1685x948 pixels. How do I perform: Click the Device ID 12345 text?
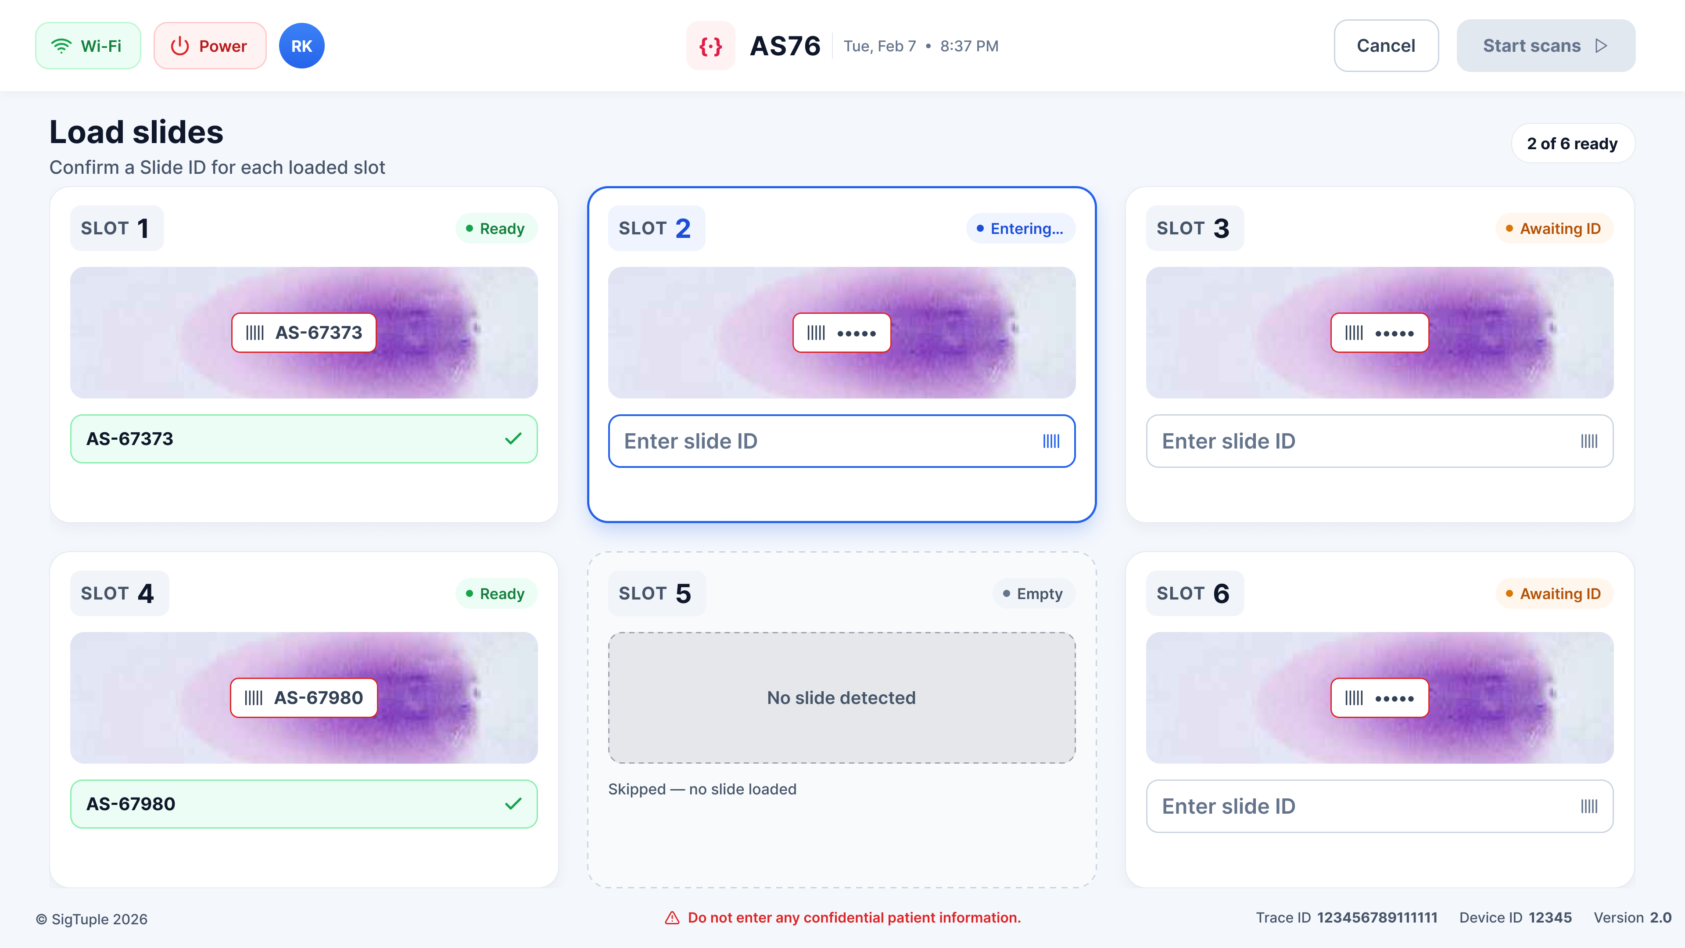(x=1515, y=918)
